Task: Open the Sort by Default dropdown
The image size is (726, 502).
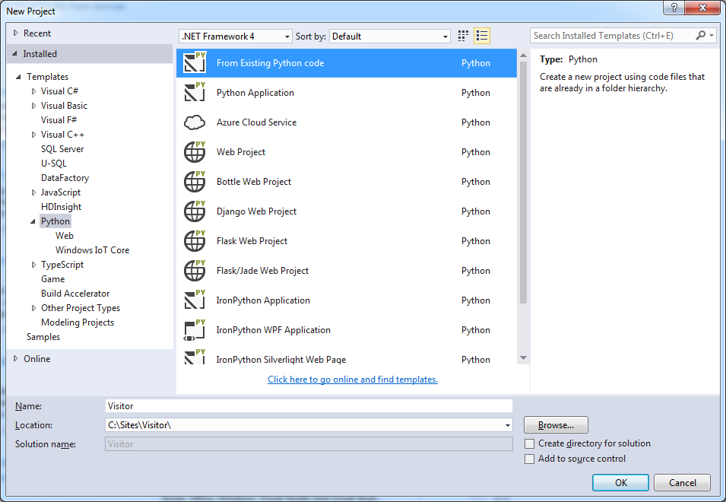Action: click(x=390, y=36)
